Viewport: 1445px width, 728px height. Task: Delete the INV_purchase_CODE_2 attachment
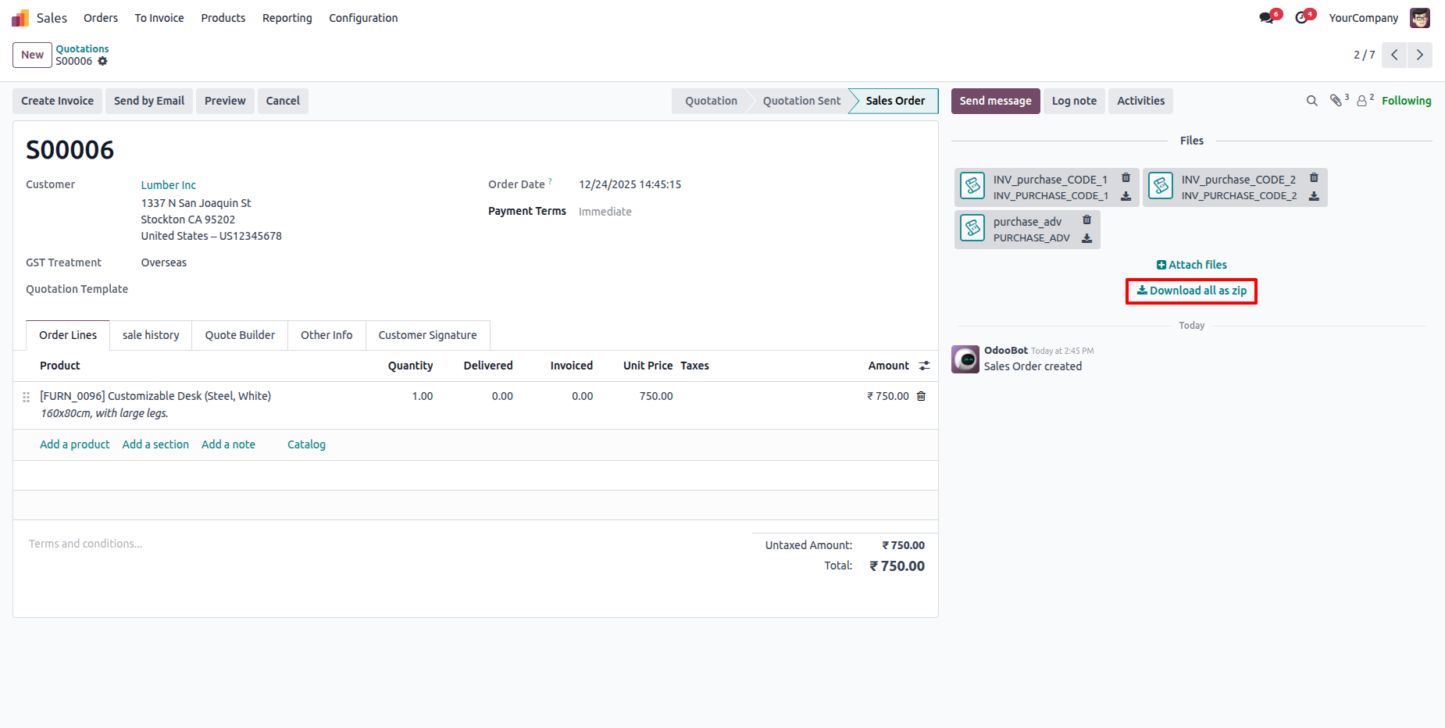tap(1314, 178)
